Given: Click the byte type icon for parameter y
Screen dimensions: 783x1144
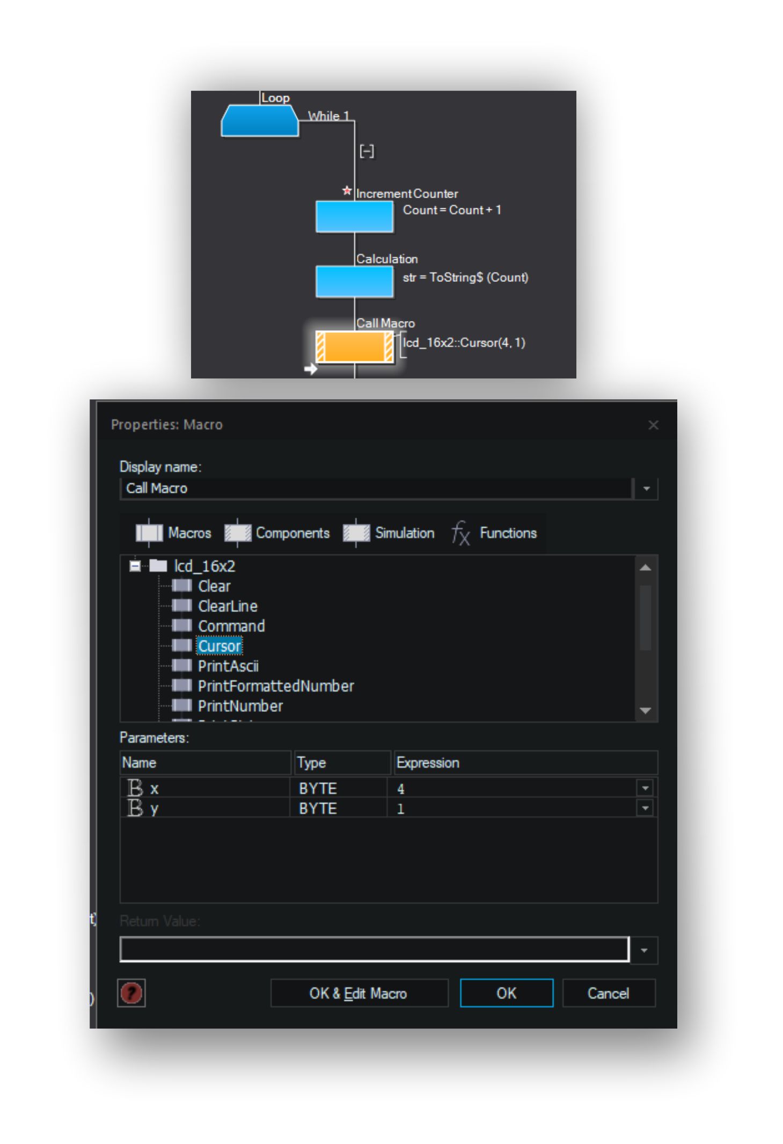Looking at the screenshot, I should 135,807.
